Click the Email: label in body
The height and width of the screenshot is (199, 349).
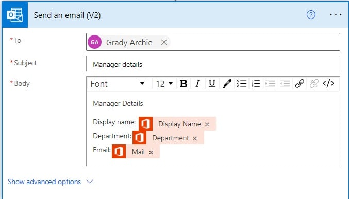(102, 150)
